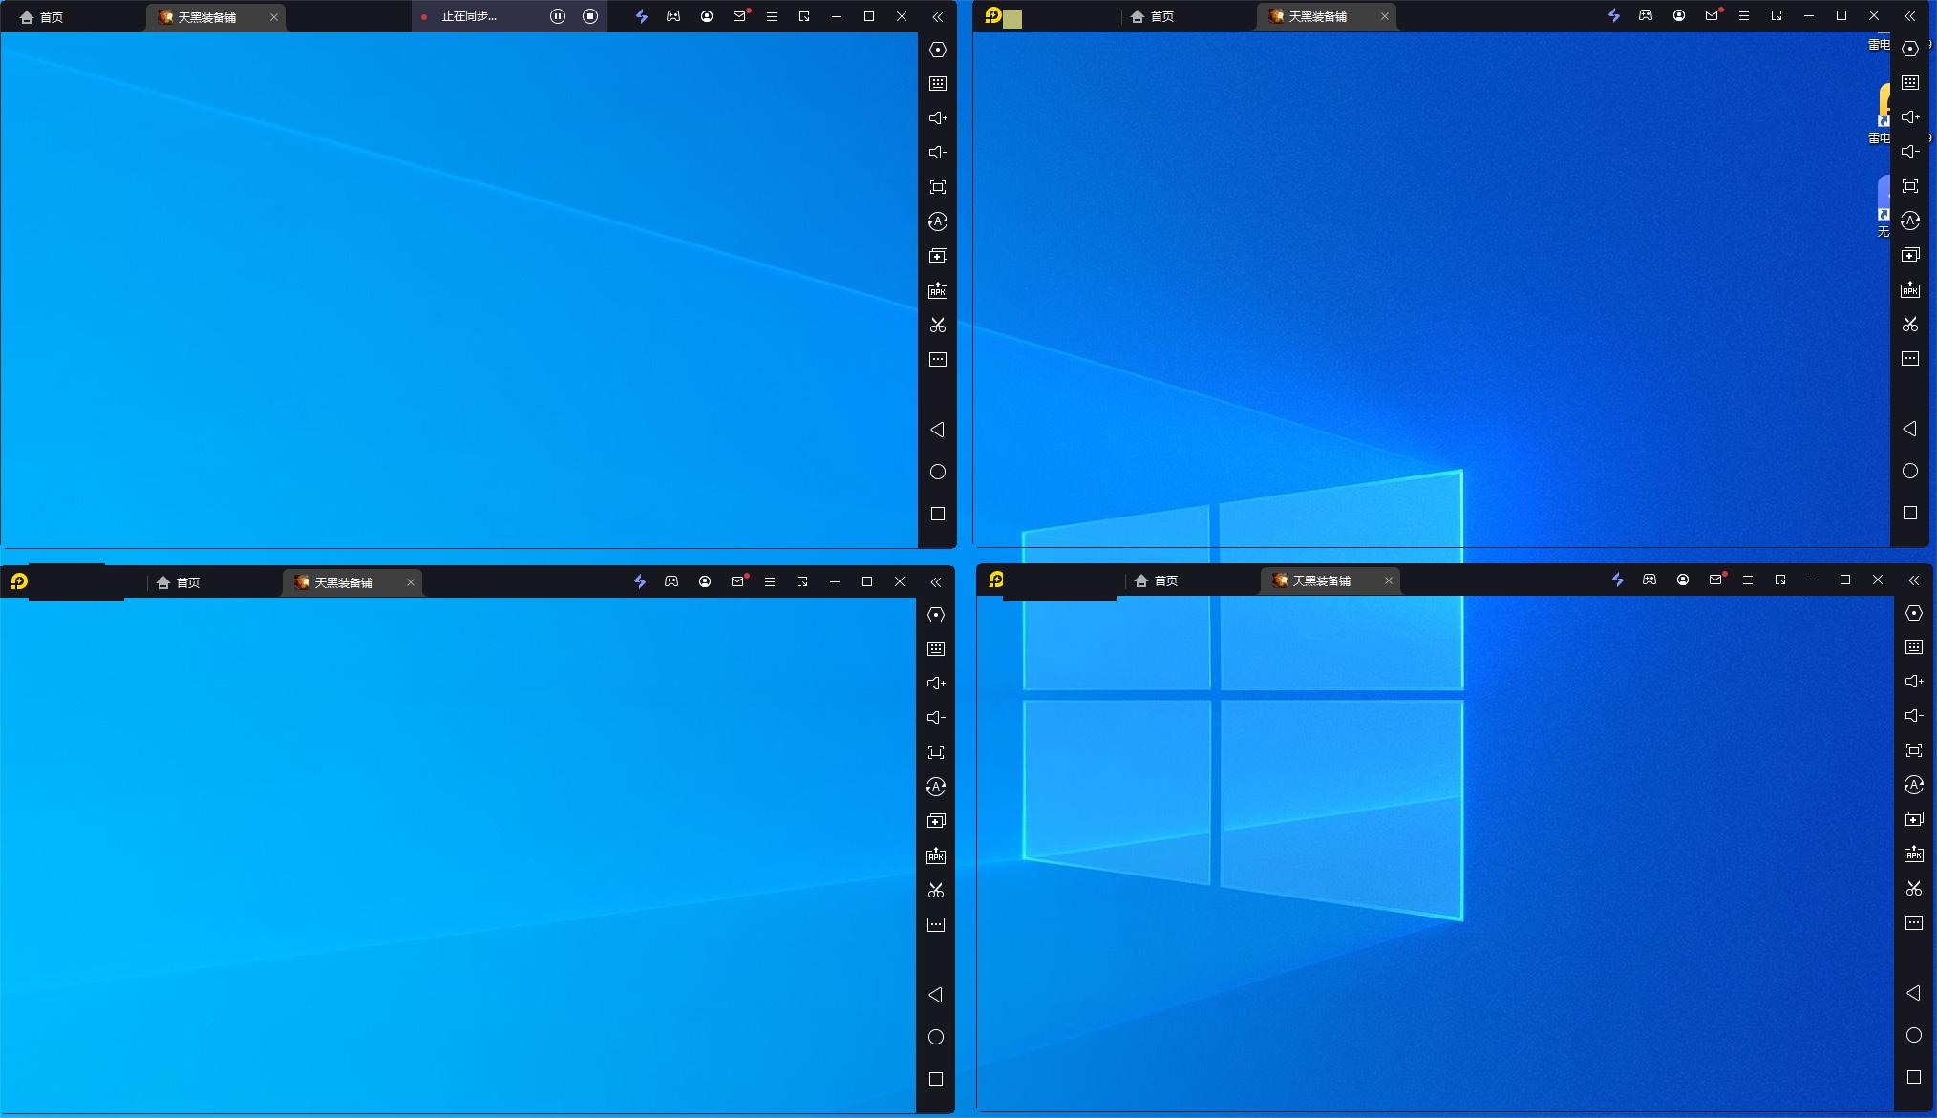Open mail notifications in top-right emulator title bar
The image size is (1937, 1118).
(x=1712, y=16)
